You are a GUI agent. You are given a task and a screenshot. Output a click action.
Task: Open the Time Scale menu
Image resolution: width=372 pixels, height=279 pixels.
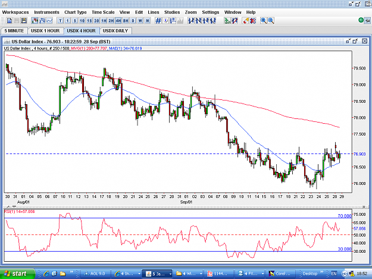(x=103, y=12)
